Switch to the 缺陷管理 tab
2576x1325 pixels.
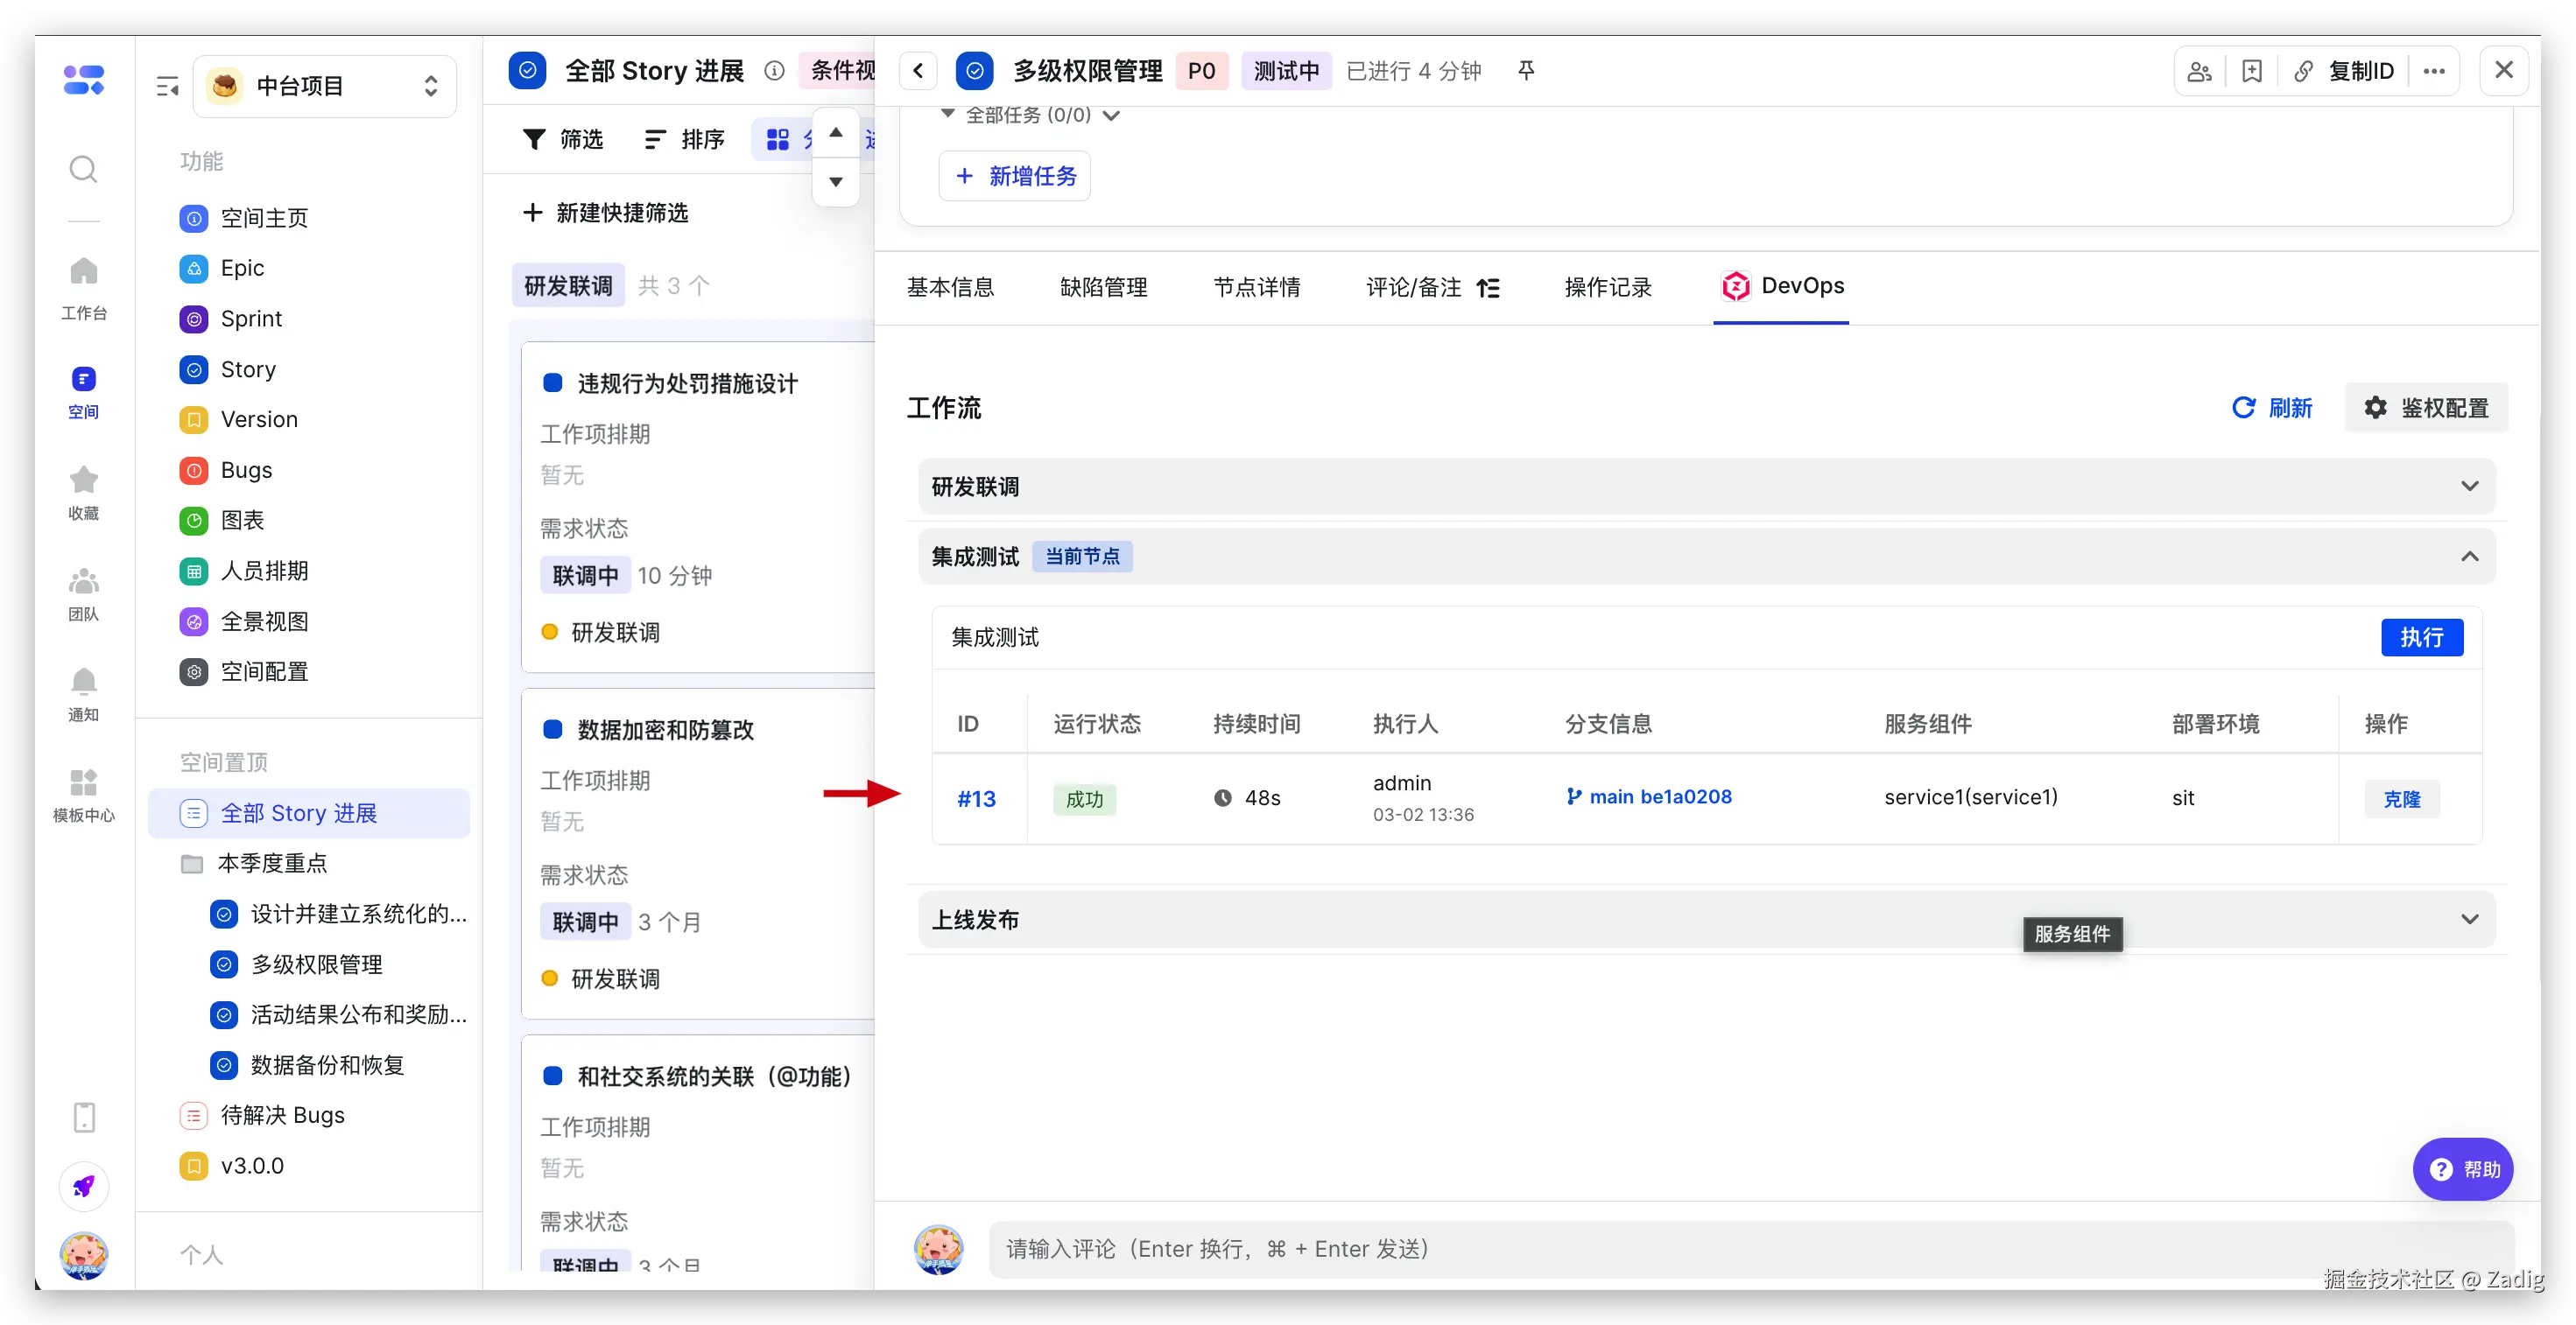tap(1103, 288)
